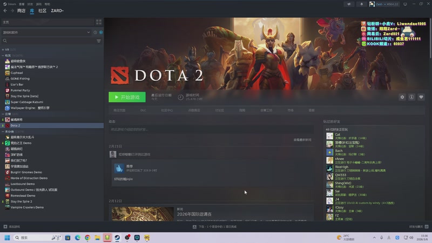Open 好友与聊天 friends and chat
Viewport: 432px width, 243px height.
pos(418,227)
